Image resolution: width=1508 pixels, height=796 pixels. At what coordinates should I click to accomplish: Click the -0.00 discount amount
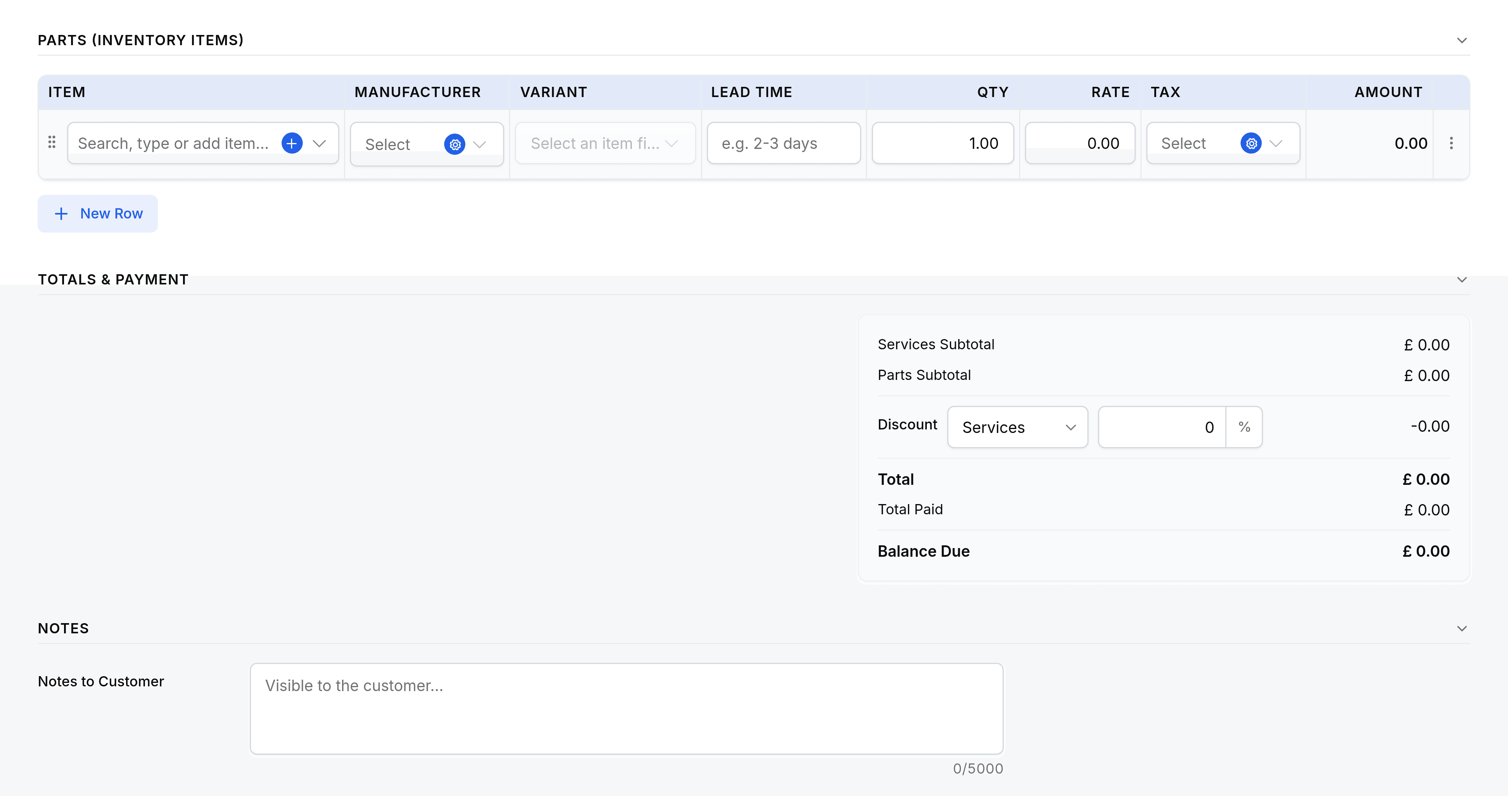coord(1429,426)
